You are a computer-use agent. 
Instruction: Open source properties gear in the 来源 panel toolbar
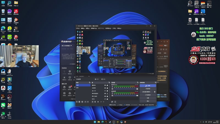coord(98,102)
